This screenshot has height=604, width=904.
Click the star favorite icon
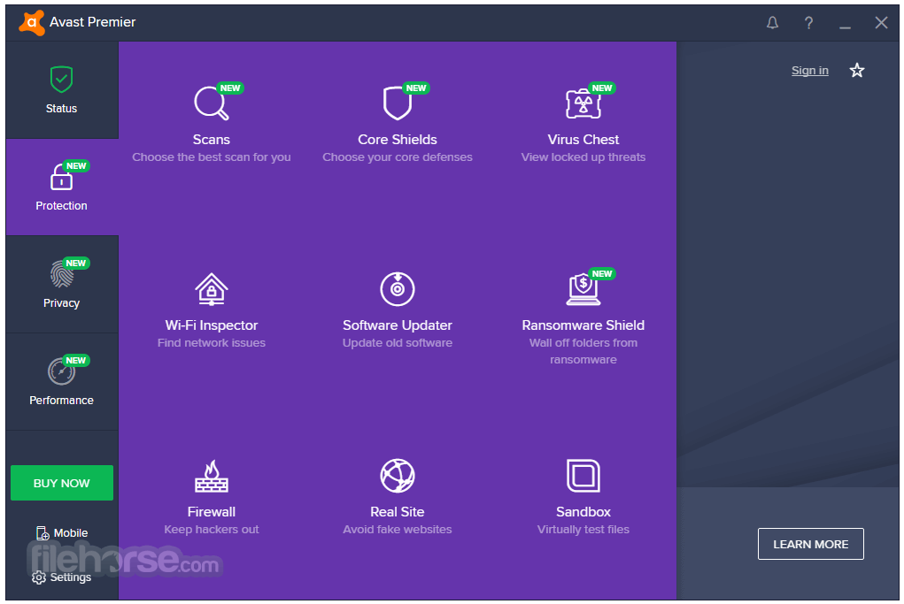pyautogui.click(x=857, y=70)
